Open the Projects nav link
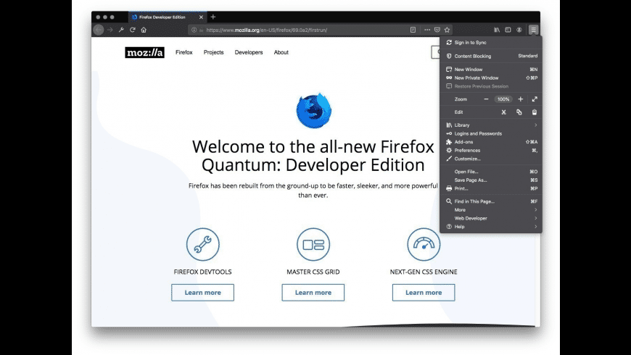631x355 pixels. click(x=213, y=52)
